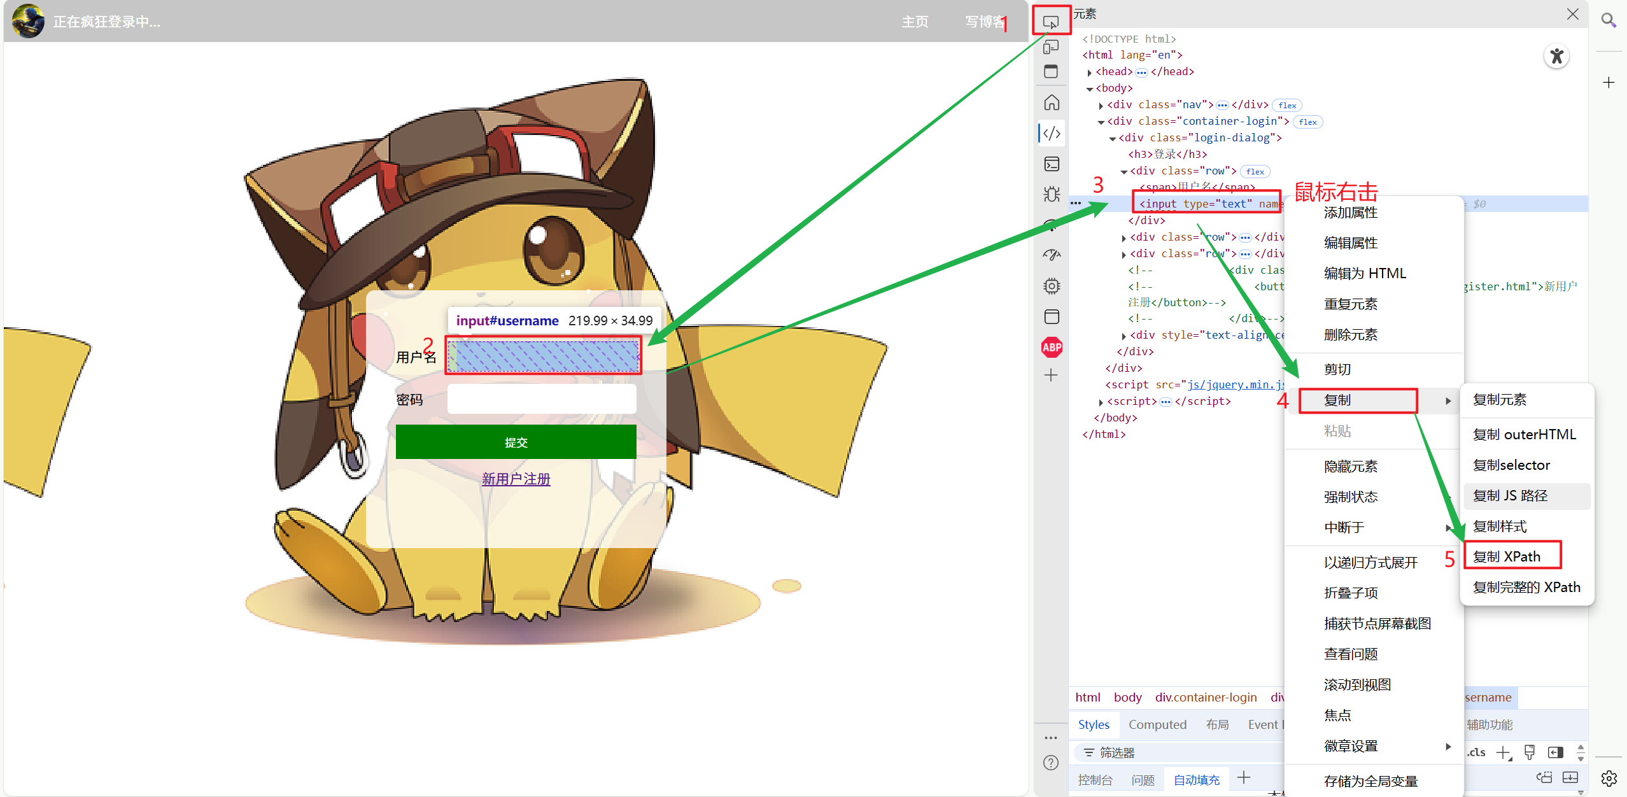Open the Welcome home icon in DevTools
This screenshot has height=797, width=1627.
tap(1052, 102)
